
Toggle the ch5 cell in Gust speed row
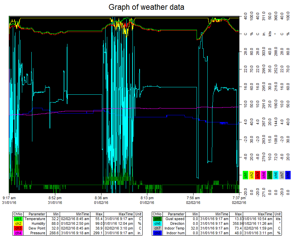click(158, 219)
